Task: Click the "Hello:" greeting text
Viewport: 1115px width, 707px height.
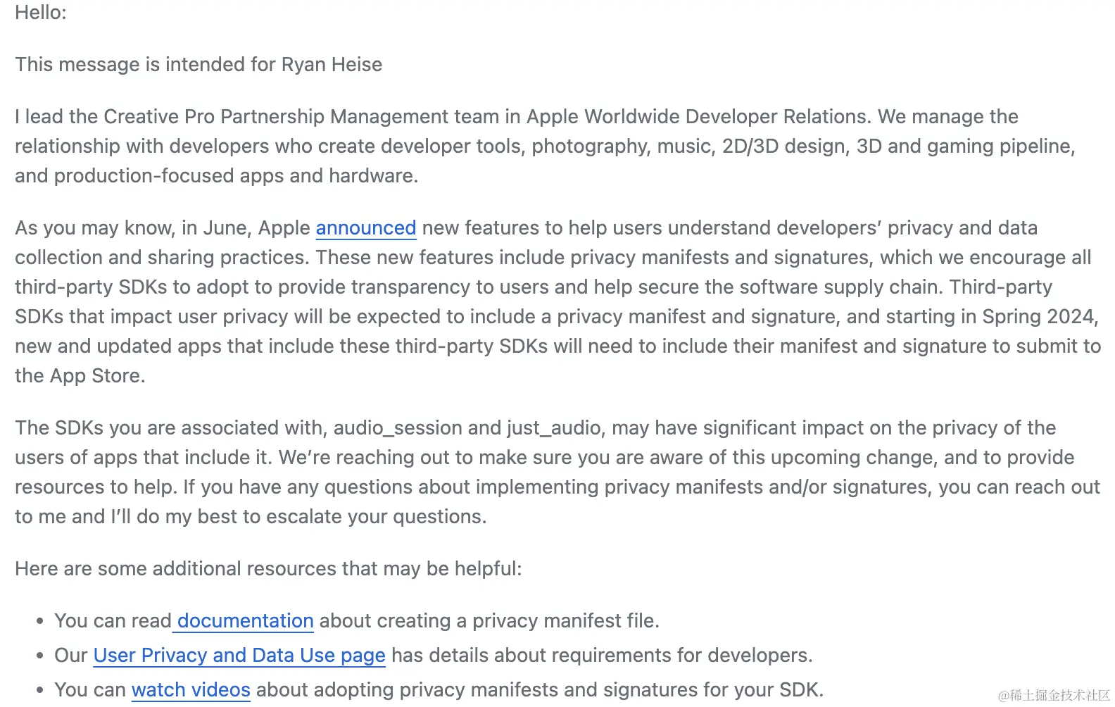Action: (41, 13)
